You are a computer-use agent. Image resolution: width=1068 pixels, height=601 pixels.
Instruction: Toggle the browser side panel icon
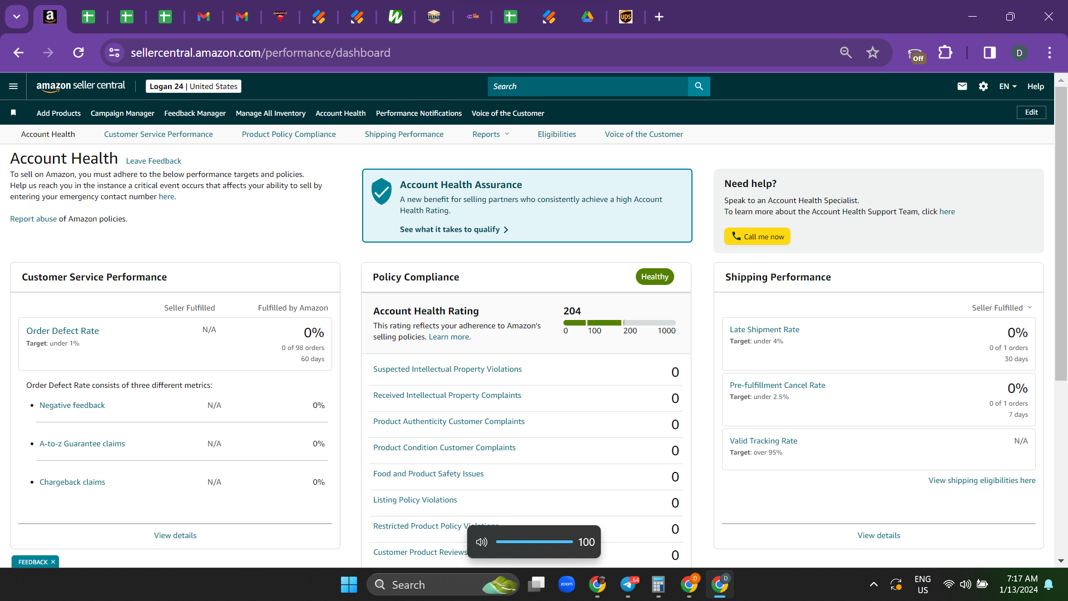coord(990,53)
